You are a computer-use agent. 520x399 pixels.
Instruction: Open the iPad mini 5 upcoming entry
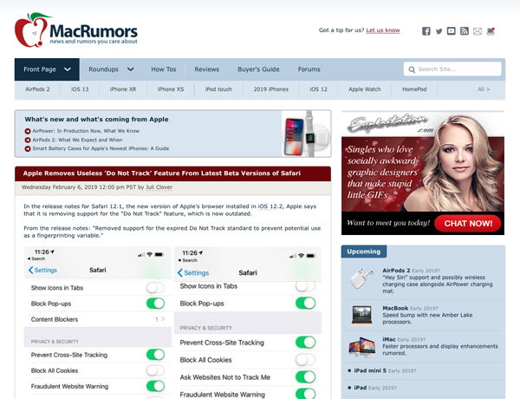370,370
